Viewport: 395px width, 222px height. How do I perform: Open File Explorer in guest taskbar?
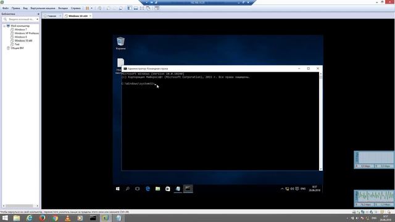coord(158,189)
